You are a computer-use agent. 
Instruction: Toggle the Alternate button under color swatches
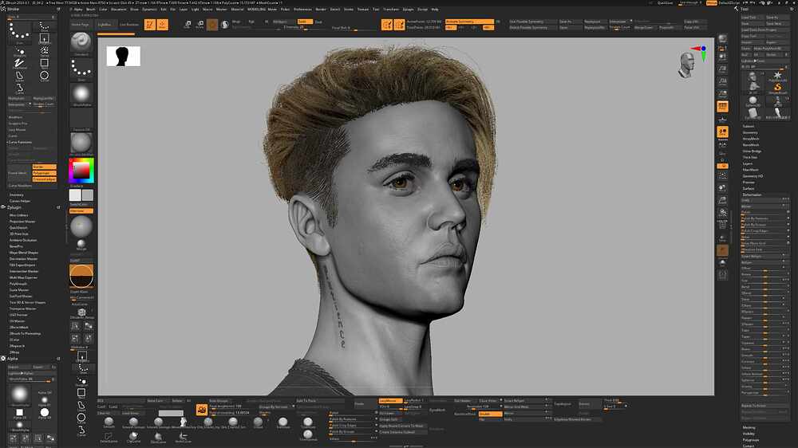tap(81, 210)
